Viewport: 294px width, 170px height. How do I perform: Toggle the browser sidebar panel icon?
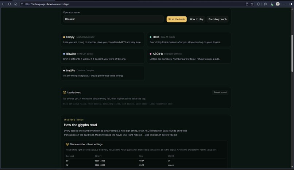[290, 4]
